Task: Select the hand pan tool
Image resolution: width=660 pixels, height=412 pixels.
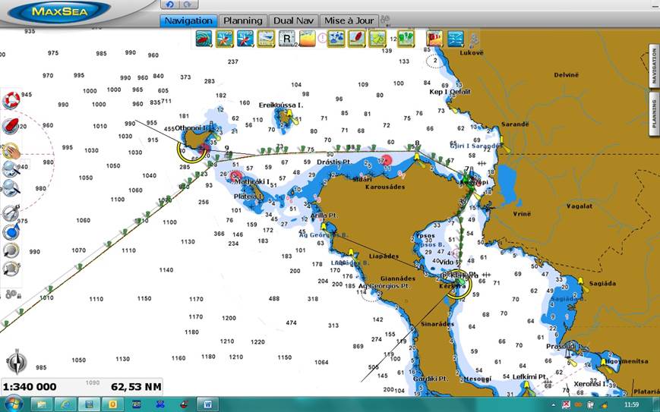Action: (11, 149)
